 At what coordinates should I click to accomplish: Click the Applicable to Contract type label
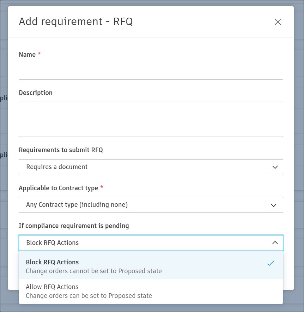(x=58, y=188)
